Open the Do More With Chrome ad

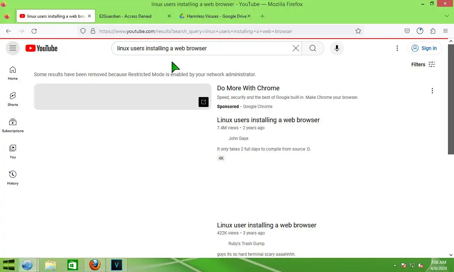(x=248, y=88)
